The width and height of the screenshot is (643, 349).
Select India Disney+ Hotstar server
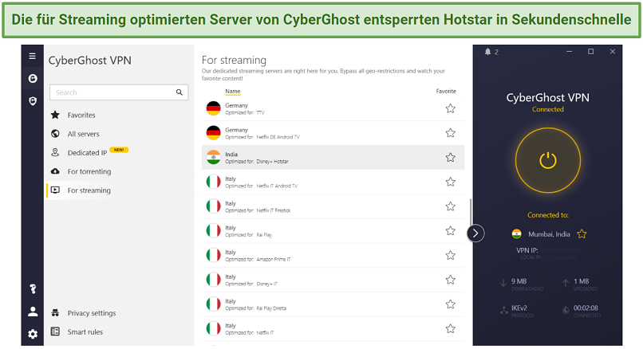[333, 157]
